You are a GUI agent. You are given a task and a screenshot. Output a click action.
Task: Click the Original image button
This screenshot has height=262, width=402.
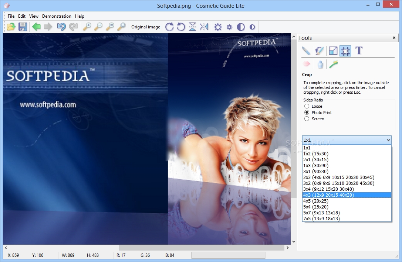(x=146, y=27)
